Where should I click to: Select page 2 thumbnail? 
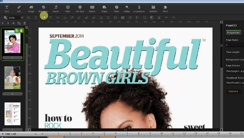pyautogui.click(x=12, y=78)
